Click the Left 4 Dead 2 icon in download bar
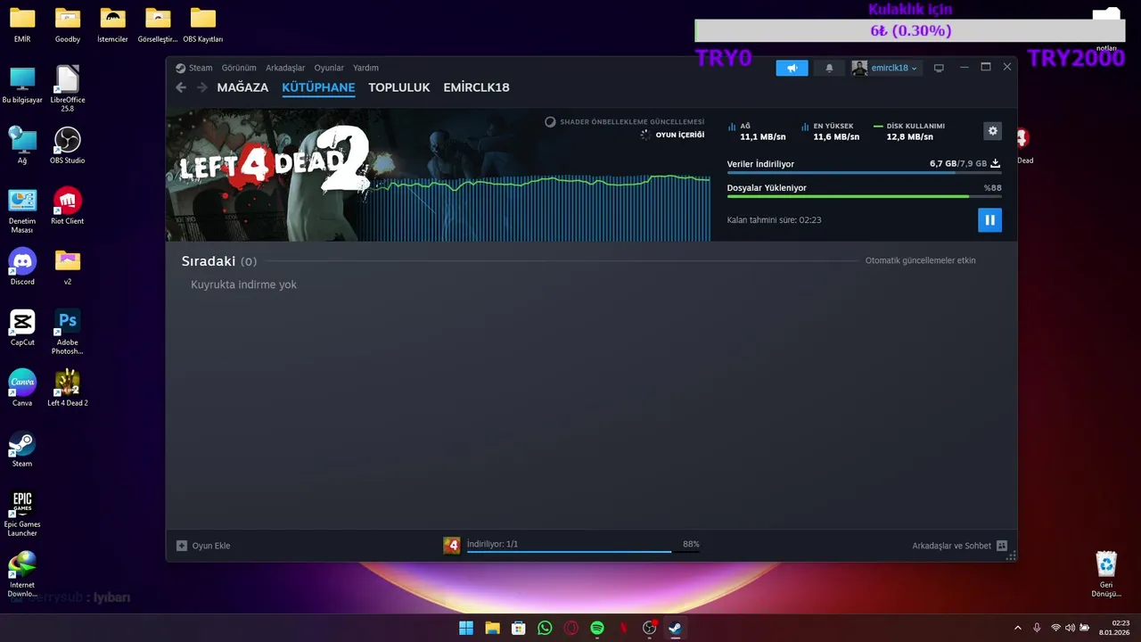Viewport: 1141px width, 642px height. [x=452, y=545]
